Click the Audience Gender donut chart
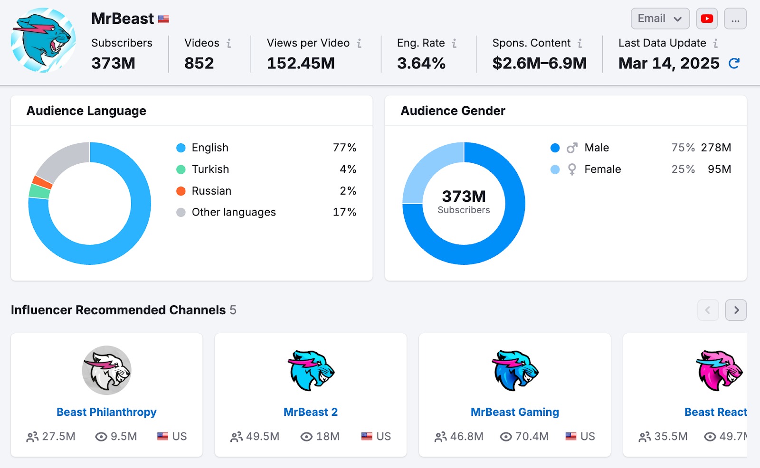This screenshot has height=468, width=760. [464, 203]
